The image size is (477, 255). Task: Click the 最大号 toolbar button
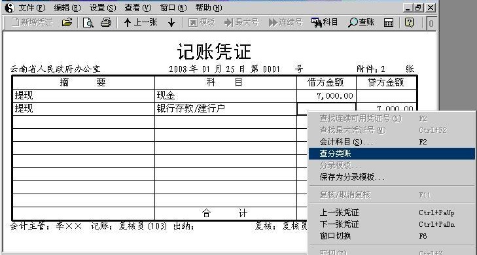[241, 22]
